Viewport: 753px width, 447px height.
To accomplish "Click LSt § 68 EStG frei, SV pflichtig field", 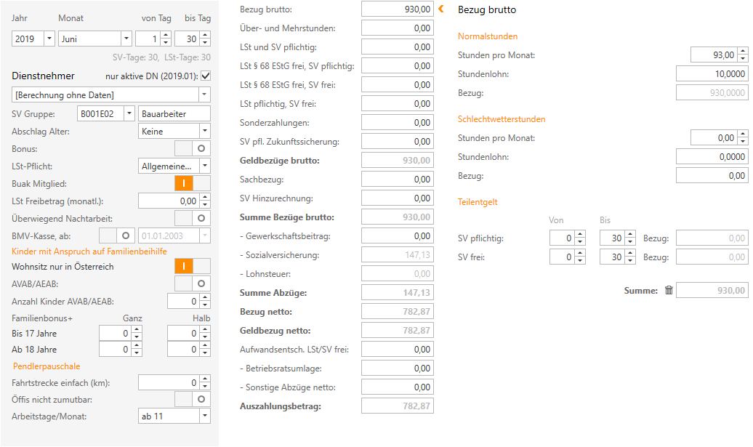I will click(397, 65).
